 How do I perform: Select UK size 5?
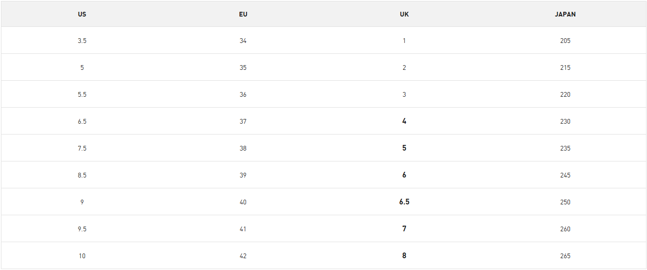coord(404,148)
